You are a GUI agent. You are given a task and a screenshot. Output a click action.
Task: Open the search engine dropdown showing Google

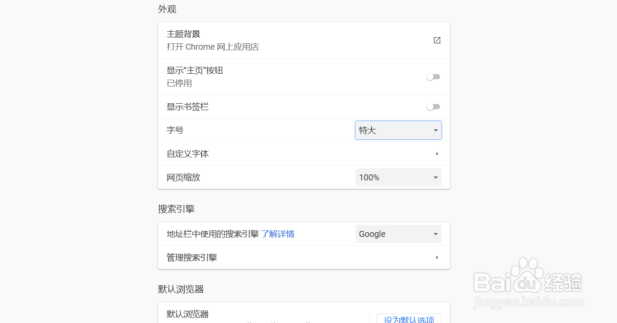[x=398, y=234]
